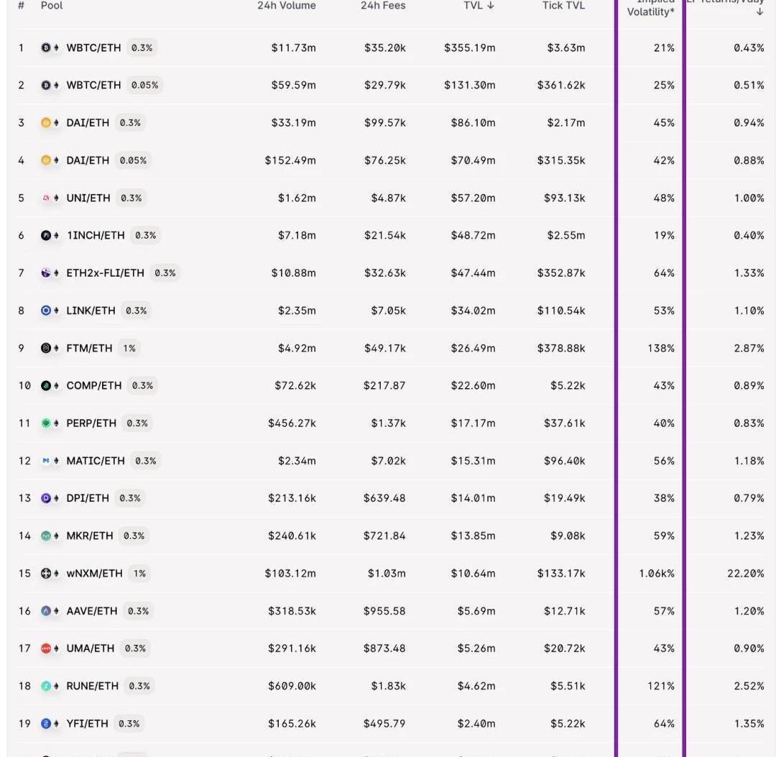Image resolution: width=776 pixels, height=757 pixels.
Task: Click the WBTC token icon in row 1
Action: [47, 47]
